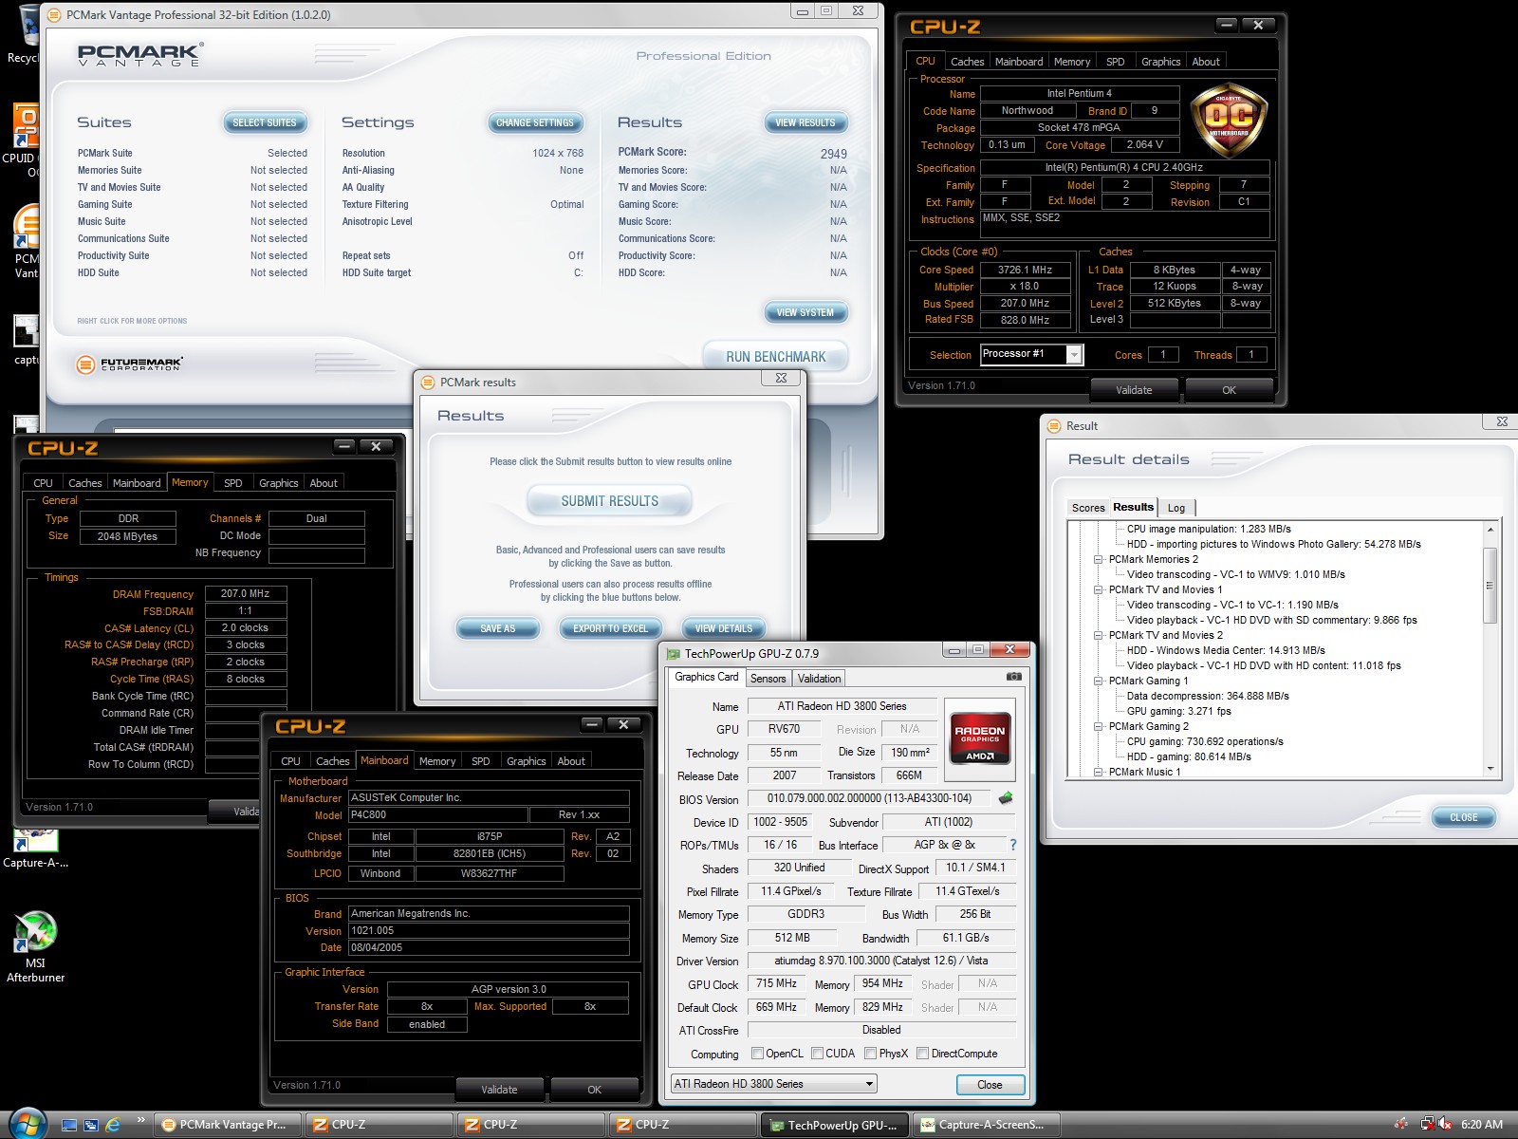This screenshot has width=1518, height=1139.
Task: Open the Processor #1 selection dropdown
Action: pos(1074,355)
